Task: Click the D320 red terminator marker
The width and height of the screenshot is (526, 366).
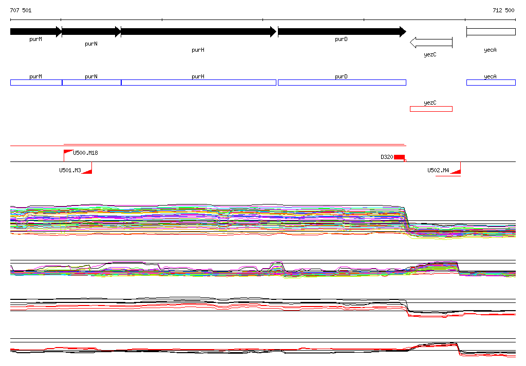Action: click(x=400, y=157)
